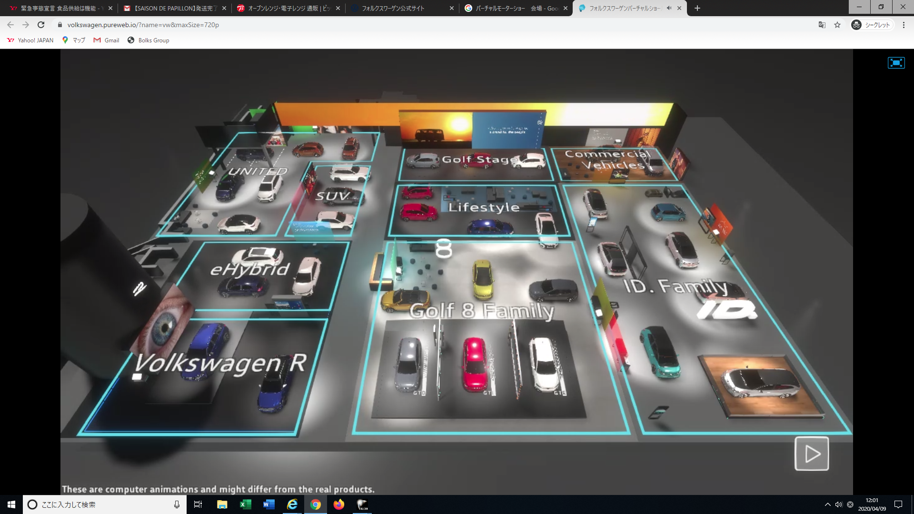Image resolution: width=914 pixels, height=514 pixels.
Task: Open Excel from taskbar
Action: click(x=245, y=504)
